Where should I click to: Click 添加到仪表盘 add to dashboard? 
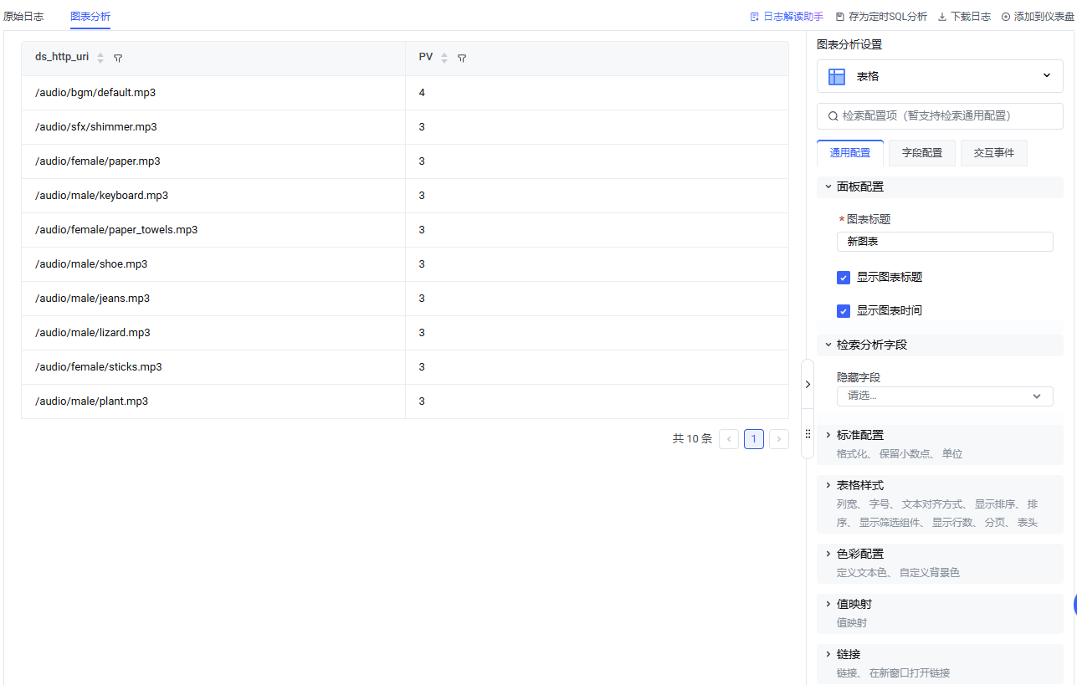click(x=1038, y=17)
